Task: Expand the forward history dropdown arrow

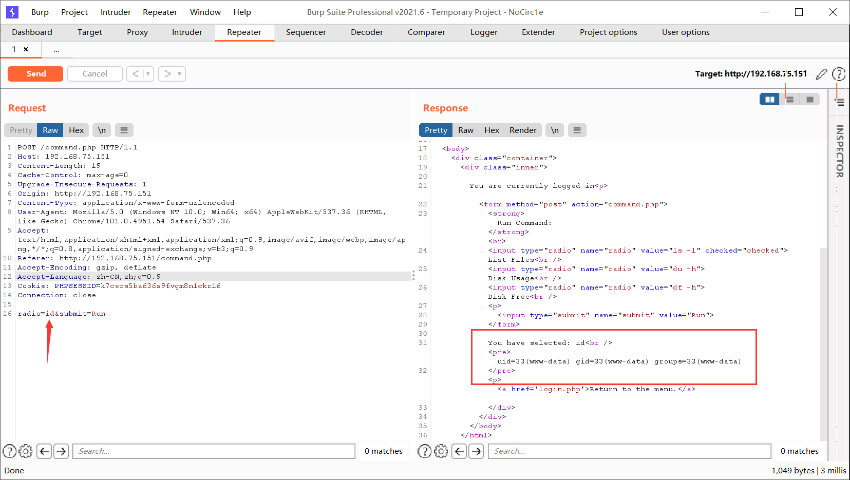Action: 180,74
